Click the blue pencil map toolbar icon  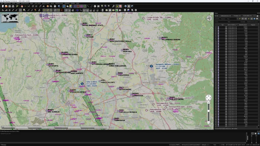pyautogui.click(x=64, y=6)
